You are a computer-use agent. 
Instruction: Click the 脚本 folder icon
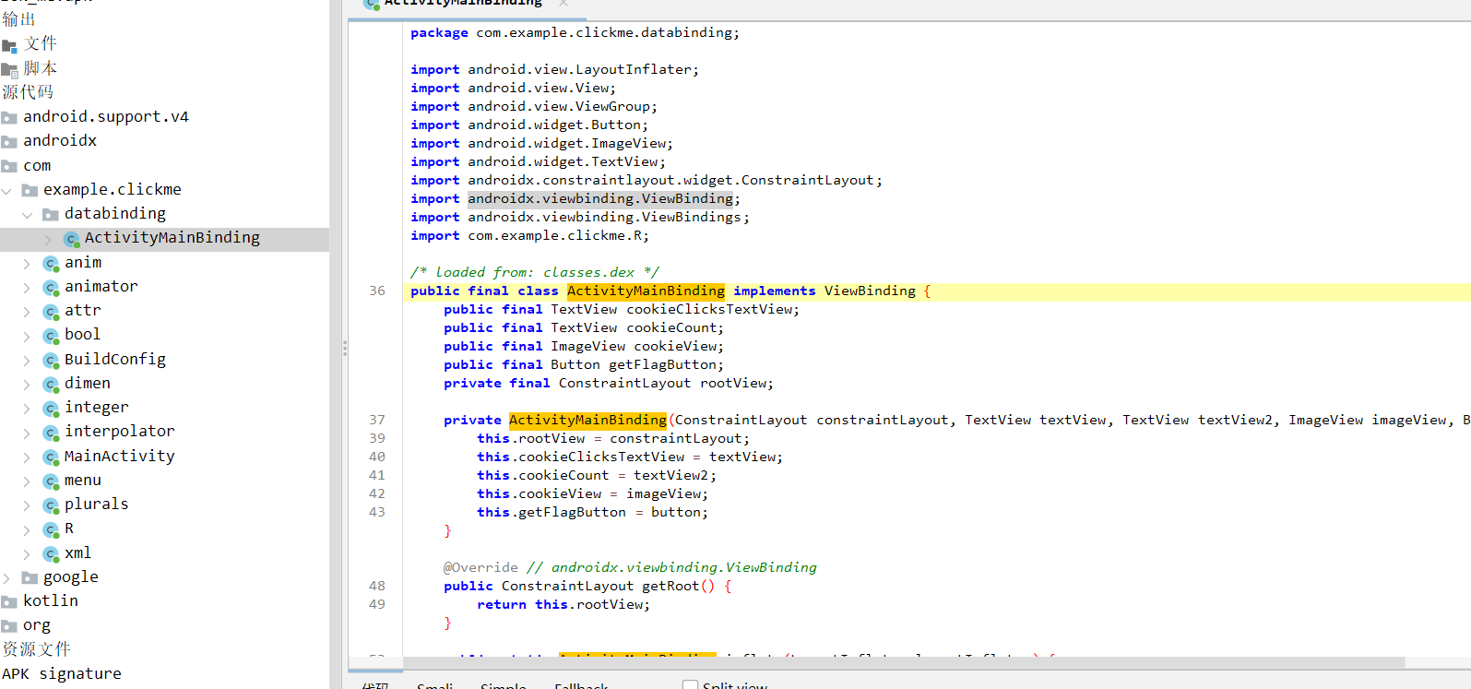(9, 69)
